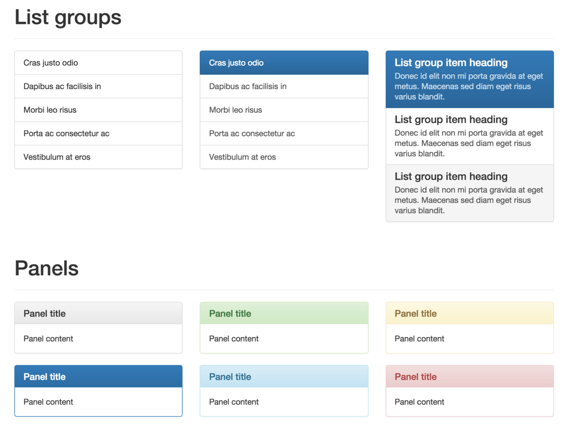Open Vestibulum at eros in linked list
The image size is (574, 438).
click(x=284, y=157)
